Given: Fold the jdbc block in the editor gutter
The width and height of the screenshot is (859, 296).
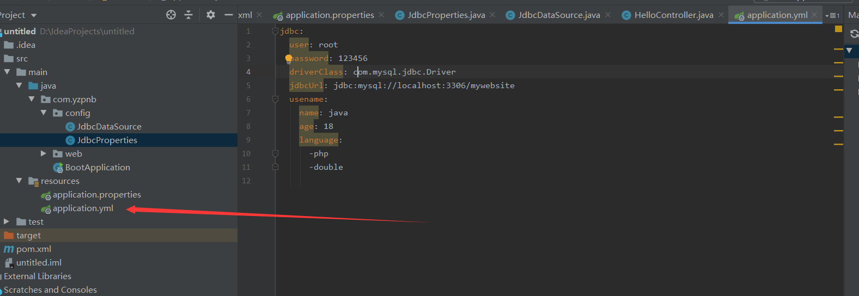Looking at the screenshot, I should pyautogui.click(x=275, y=31).
